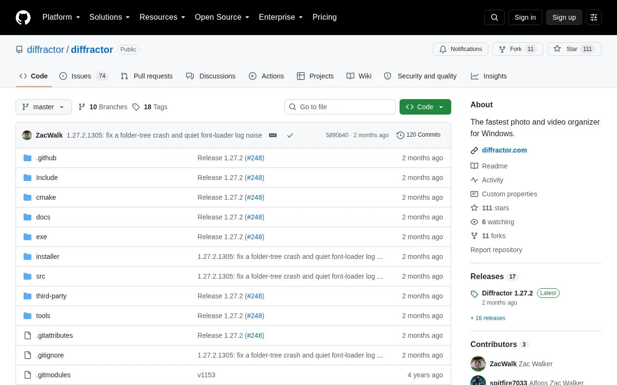The width and height of the screenshot is (617, 385).
Task: Click Report repository
Action: (496, 250)
